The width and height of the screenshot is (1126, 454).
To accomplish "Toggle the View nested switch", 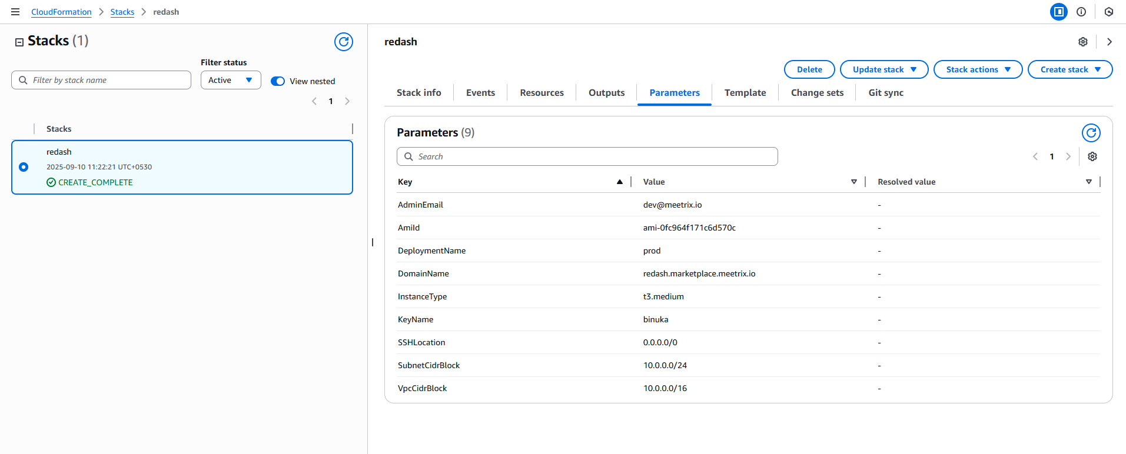I will (278, 81).
